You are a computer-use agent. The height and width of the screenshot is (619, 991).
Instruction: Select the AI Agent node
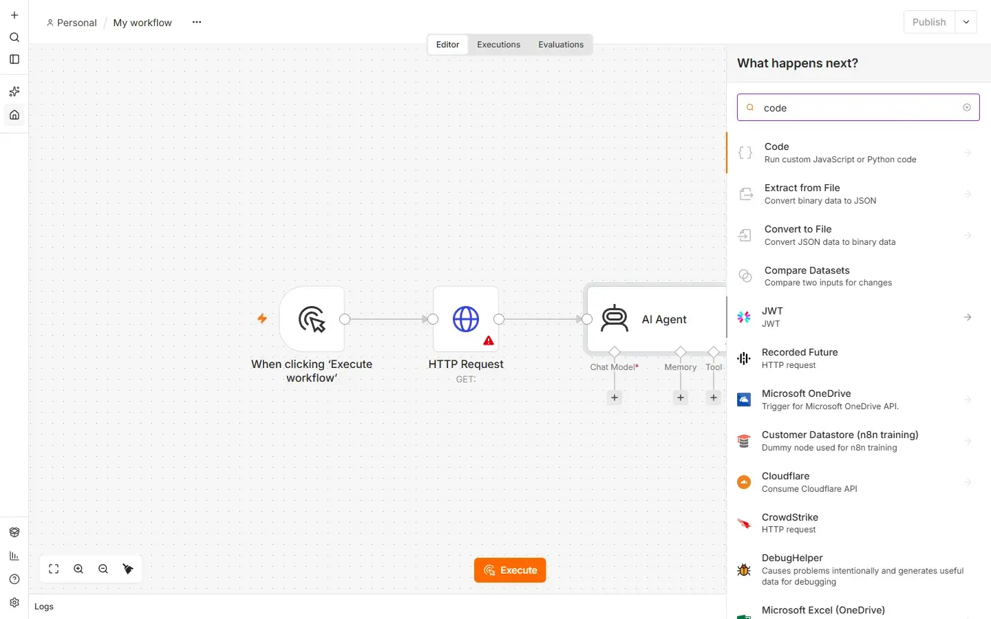pos(656,319)
